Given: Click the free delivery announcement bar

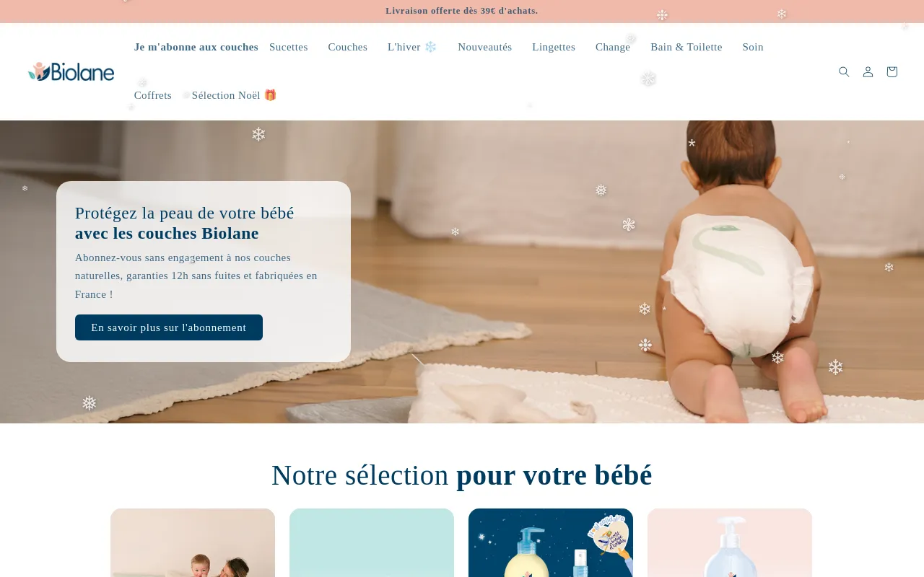Looking at the screenshot, I should click(462, 11).
